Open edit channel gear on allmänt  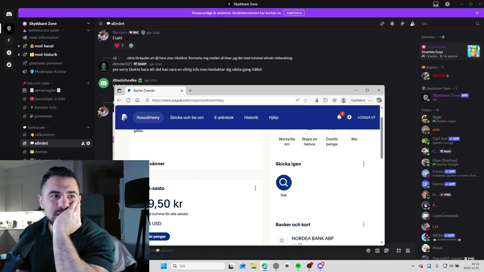coord(88,143)
